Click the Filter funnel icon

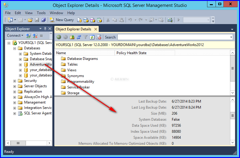pyautogui.click(x=85, y=37)
